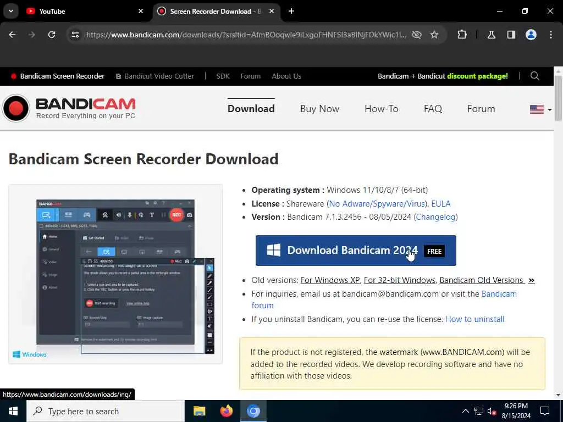Image resolution: width=563 pixels, height=422 pixels.
Task: Click the Bandicam red record logo
Action: pyautogui.click(x=15, y=108)
